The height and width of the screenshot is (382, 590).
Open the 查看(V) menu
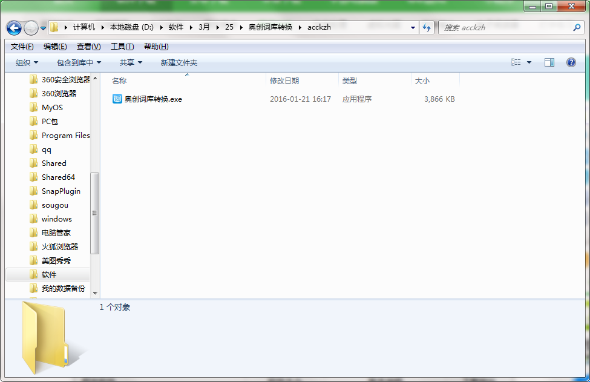tap(89, 47)
